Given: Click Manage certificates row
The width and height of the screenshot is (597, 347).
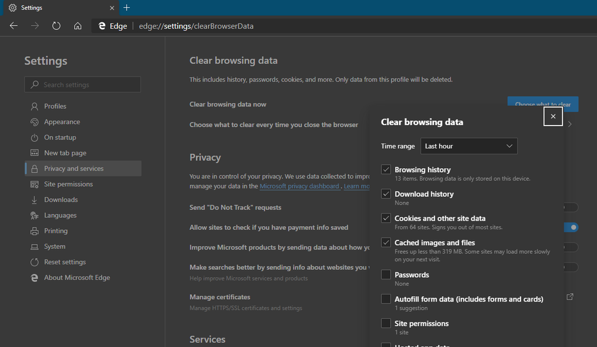Looking at the screenshot, I should (280, 302).
